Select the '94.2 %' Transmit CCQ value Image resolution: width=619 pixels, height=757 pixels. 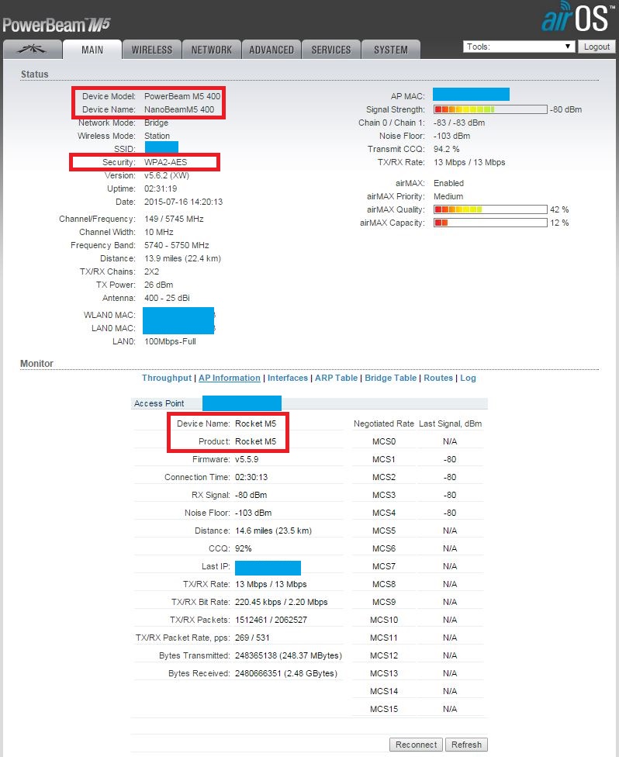pos(447,149)
